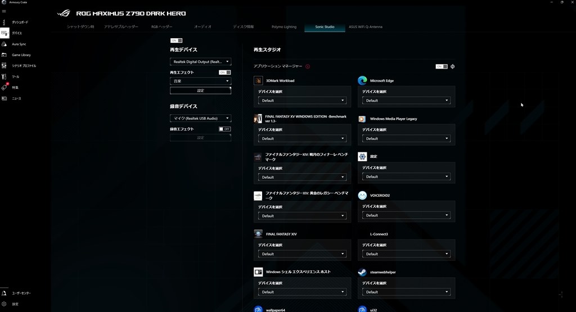Click the info icon beside アプリケーション マネージャー
576x312 pixels.
click(x=308, y=66)
